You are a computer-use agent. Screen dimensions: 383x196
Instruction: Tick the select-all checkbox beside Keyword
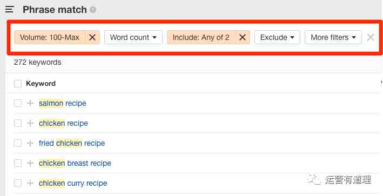tap(18, 84)
